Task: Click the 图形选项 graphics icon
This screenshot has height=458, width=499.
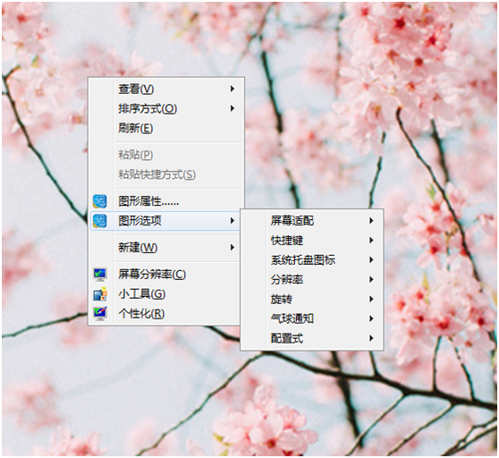Action: click(99, 221)
